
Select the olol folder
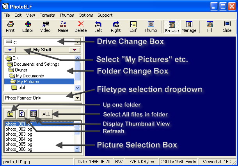[x=39, y=87]
